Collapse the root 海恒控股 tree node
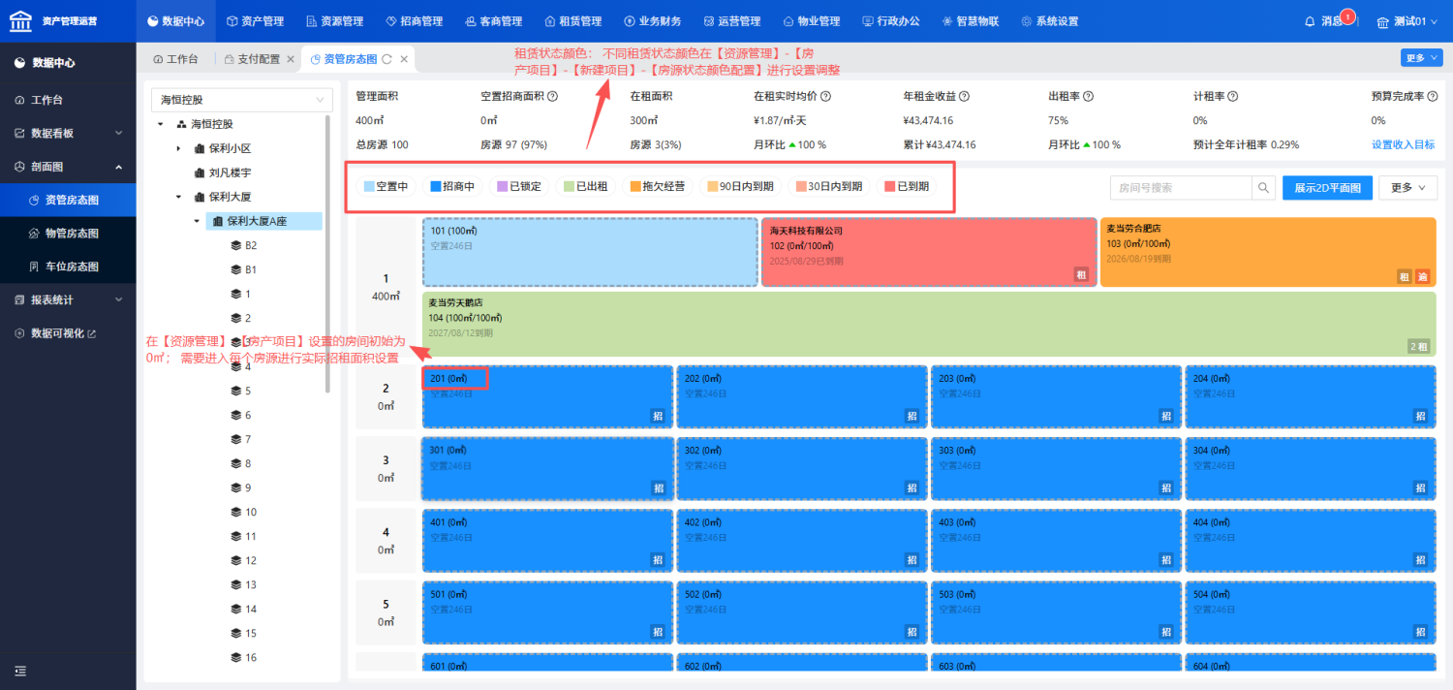The image size is (1453, 690). pos(160,124)
